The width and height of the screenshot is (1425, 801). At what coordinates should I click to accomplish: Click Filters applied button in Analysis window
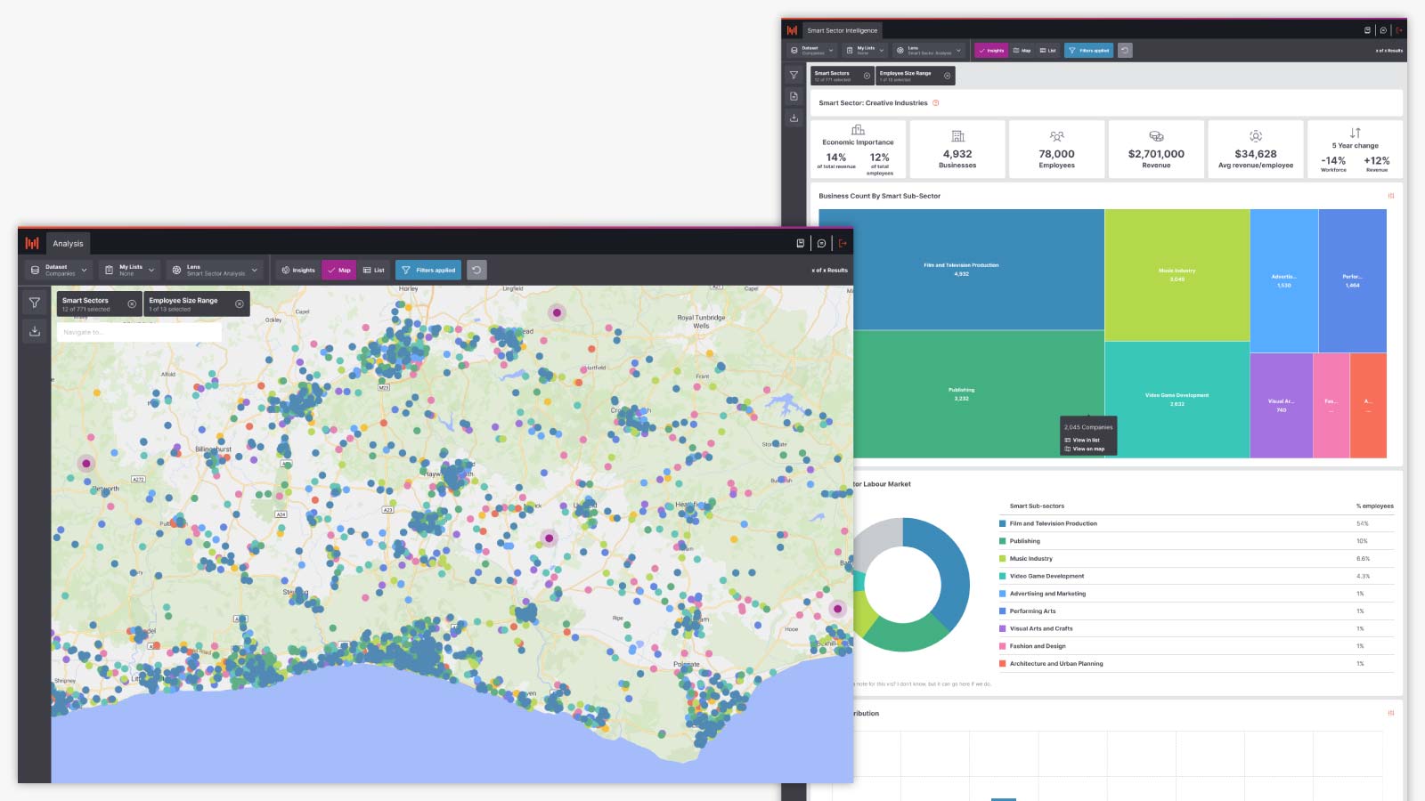tap(428, 270)
